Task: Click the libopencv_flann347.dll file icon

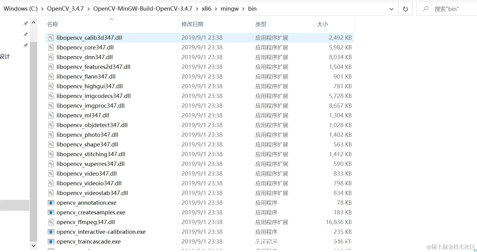Action: 51,76
